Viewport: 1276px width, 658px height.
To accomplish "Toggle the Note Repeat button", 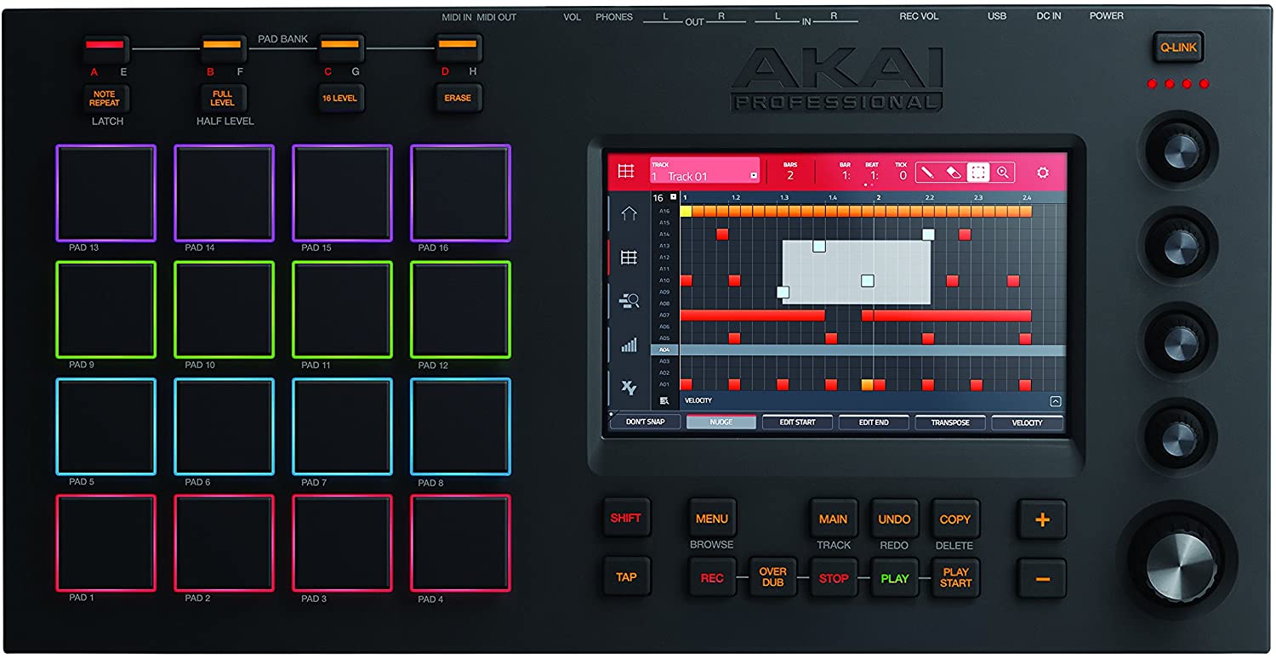I will (105, 99).
